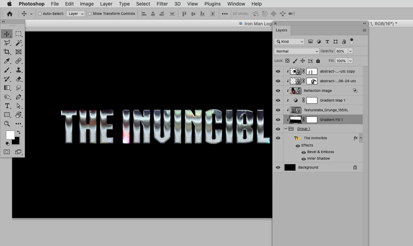
Task: Hide the abstract utc copy layer
Action: pyautogui.click(x=278, y=72)
